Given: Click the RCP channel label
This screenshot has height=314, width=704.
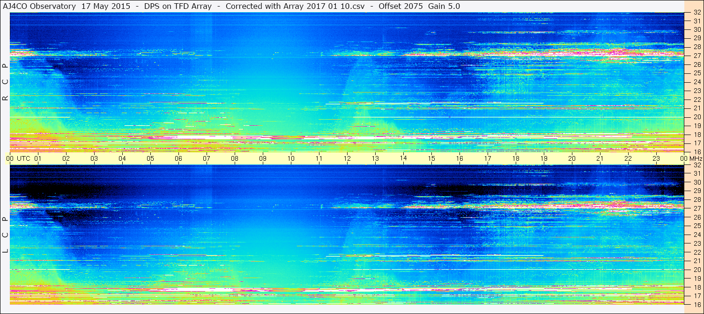Looking at the screenshot, I should click(x=5, y=82).
